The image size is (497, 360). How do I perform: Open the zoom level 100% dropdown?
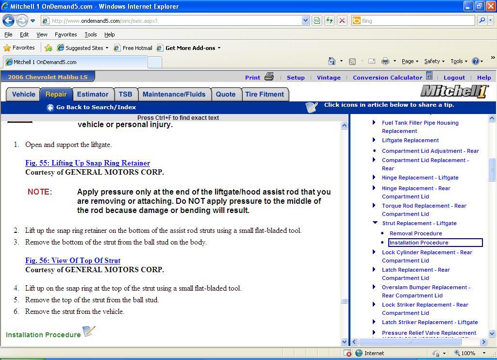(x=484, y=353)
